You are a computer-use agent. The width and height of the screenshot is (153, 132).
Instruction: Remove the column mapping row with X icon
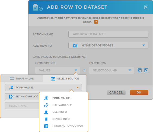[146, 70]
